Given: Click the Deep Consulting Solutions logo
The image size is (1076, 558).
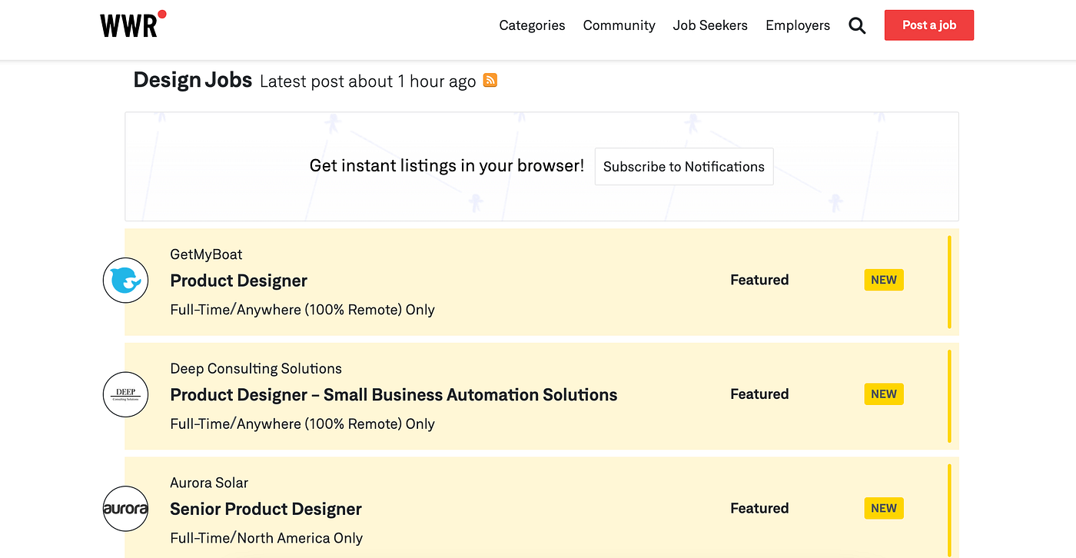Looking at the screenshot, I should [x=125, y=394].
